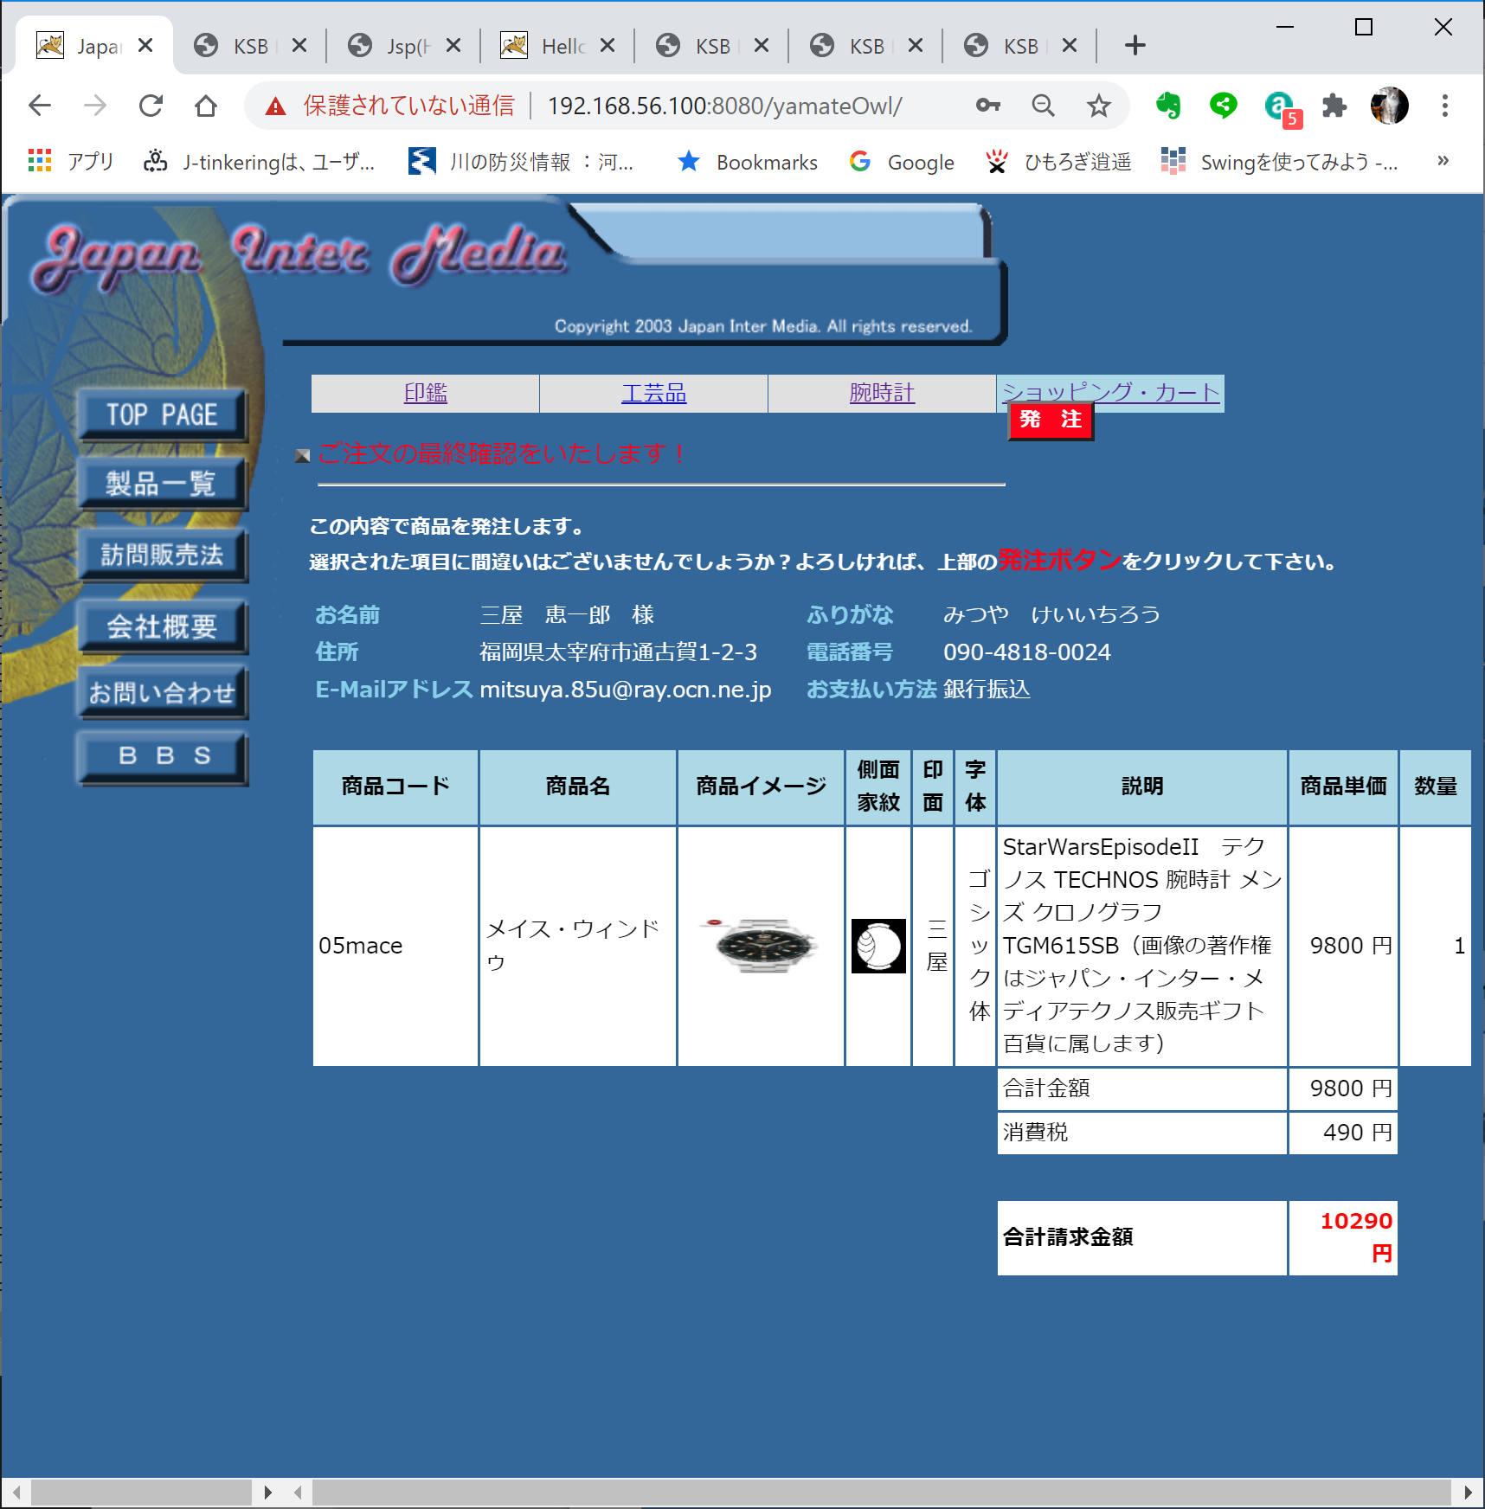Open a new tab with the plus button

(x=1135, y=45)
